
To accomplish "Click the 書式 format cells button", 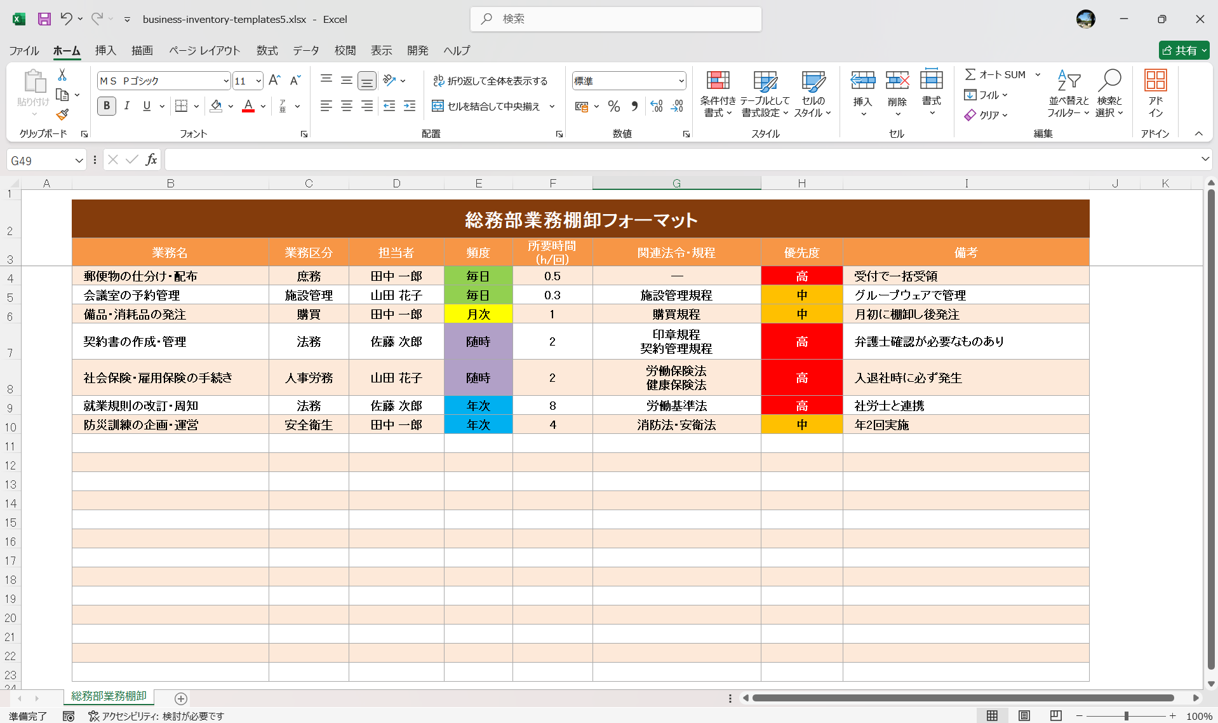I will [x=932, y=93].
